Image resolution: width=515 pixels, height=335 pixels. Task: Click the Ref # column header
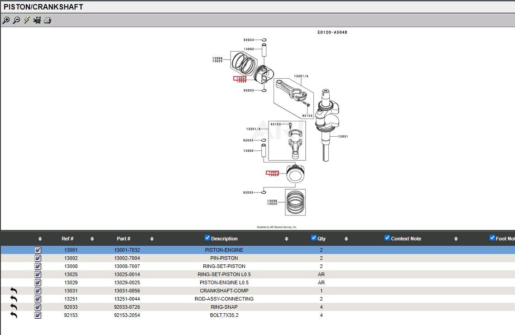67,239
